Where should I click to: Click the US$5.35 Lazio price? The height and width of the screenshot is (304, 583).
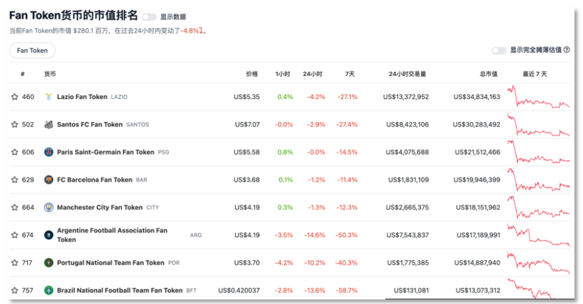(247, 96)
